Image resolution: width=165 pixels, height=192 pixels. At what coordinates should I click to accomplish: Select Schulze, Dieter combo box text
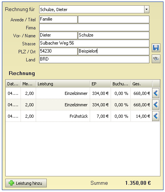click(x=54, y=10)
